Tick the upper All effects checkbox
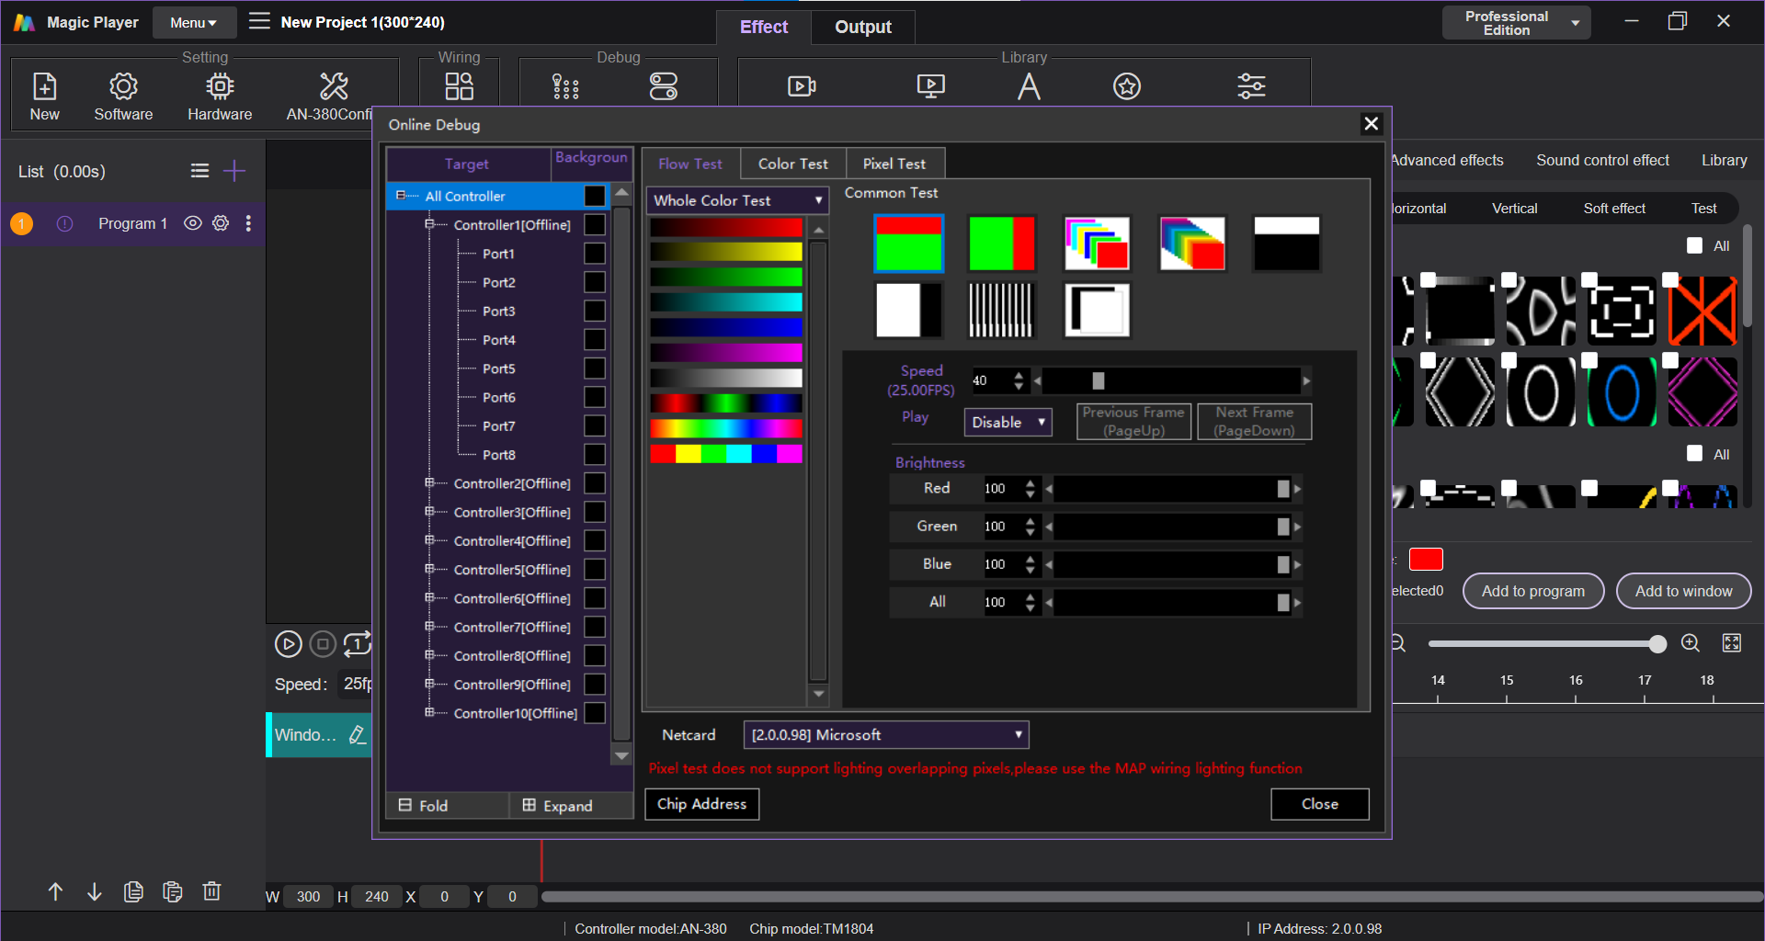 (1694, 245)
